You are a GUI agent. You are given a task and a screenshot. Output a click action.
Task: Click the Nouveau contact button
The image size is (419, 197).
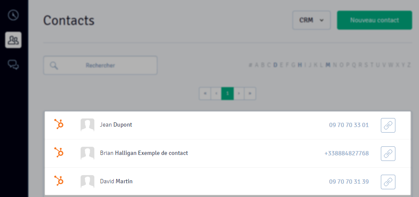[x=374, y=20]
